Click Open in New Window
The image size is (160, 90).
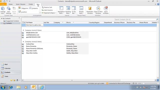(98, 10)
